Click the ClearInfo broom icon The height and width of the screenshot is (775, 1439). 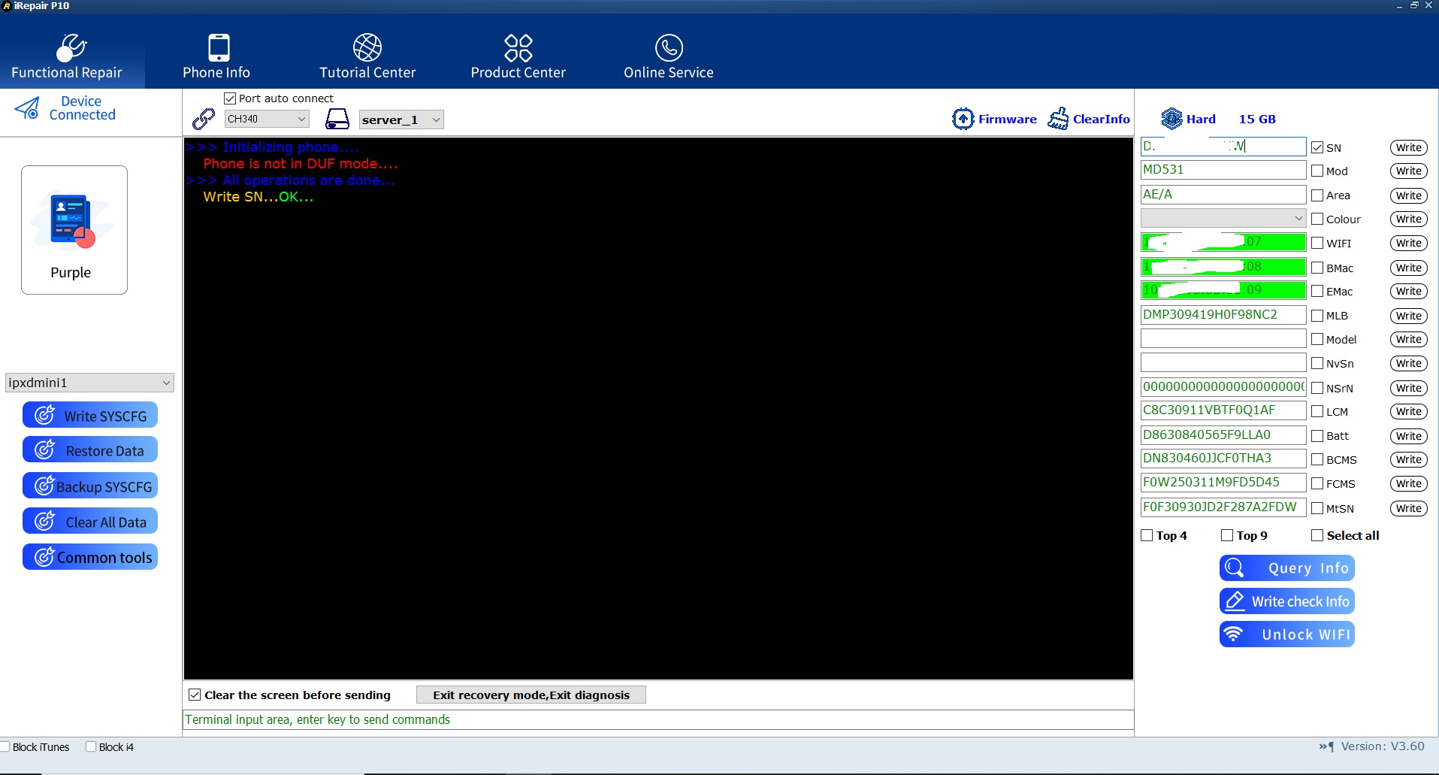click(x=1058, y=119)
